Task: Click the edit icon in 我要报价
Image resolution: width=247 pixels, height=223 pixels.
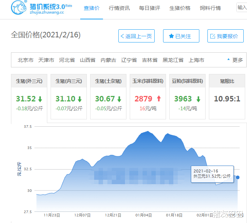Action: coord(213,36)
